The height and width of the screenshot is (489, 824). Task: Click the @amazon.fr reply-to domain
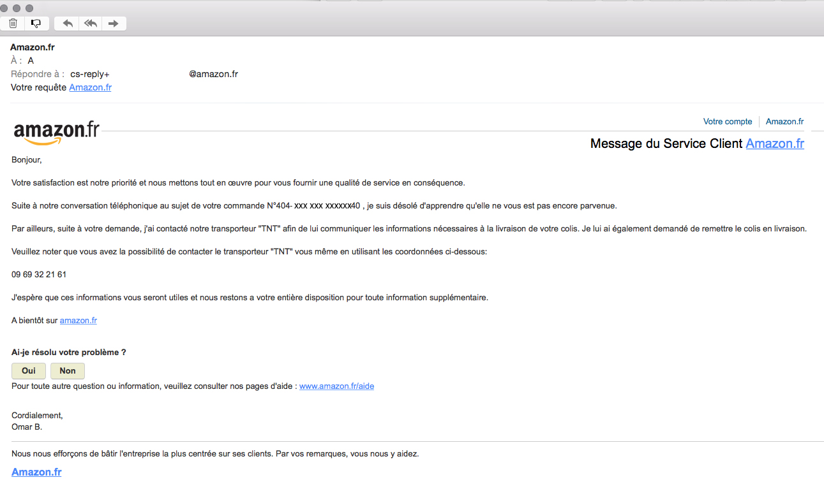click(x=213, y=74)
